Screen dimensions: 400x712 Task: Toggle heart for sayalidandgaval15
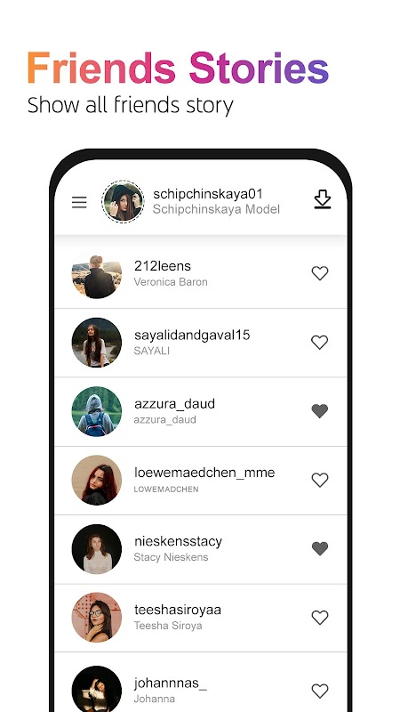pyautogui.click(x=320, y=342)
